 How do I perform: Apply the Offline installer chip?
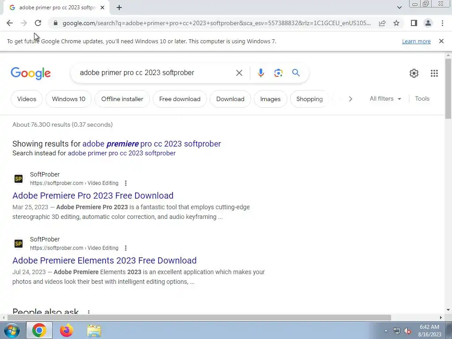pos(122,99)
